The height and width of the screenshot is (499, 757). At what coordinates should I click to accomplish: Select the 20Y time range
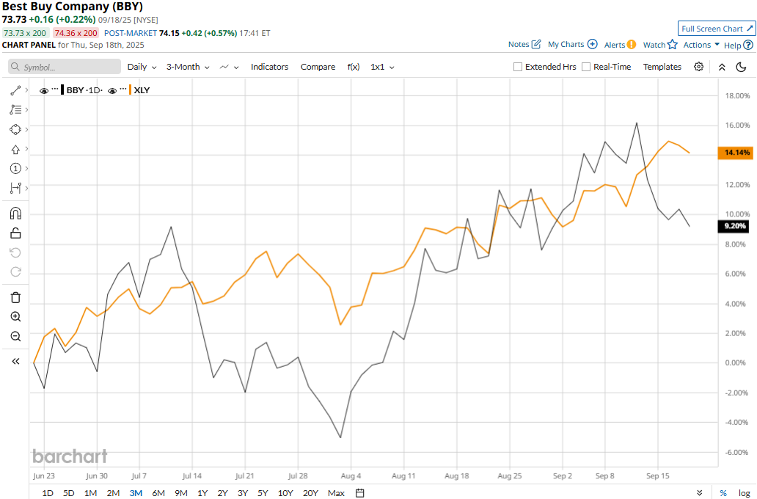310,492
